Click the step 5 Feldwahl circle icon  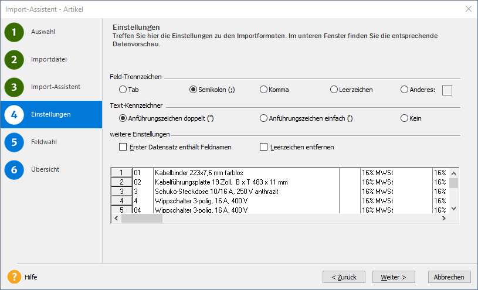14,142
